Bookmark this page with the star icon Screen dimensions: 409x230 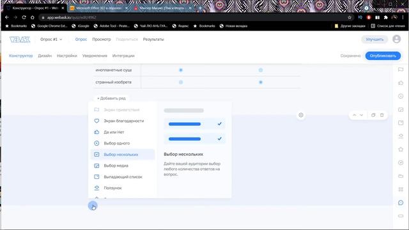click(350, 17)
